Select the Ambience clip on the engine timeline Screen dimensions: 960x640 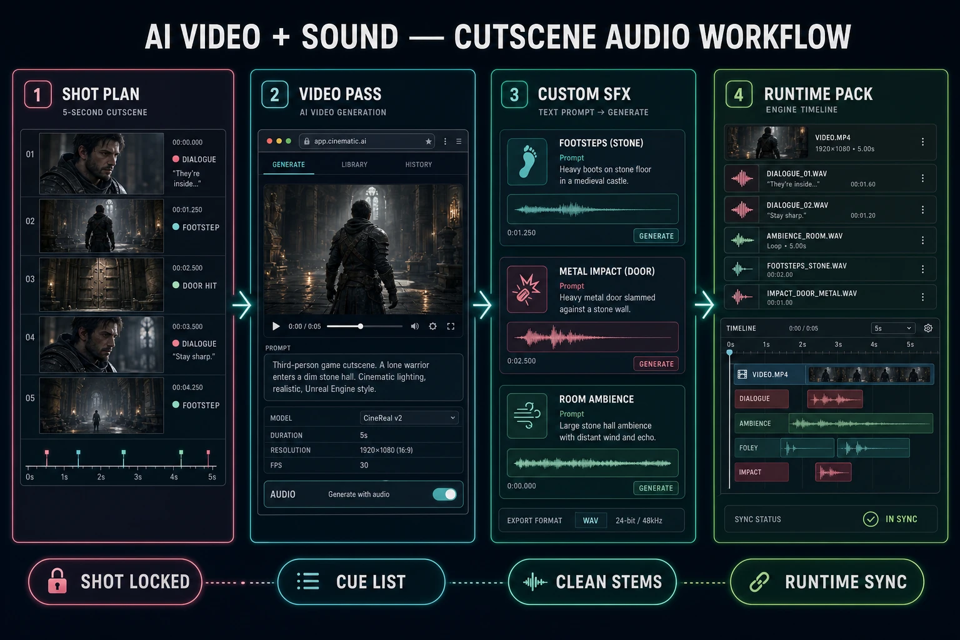[x=861, y=423]
